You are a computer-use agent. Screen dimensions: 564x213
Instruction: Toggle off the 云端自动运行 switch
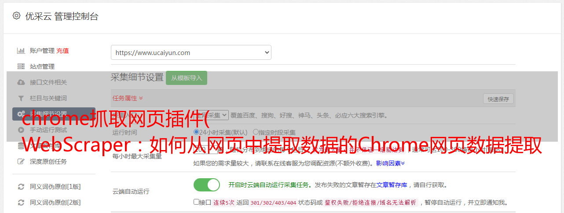pos(207,185)
